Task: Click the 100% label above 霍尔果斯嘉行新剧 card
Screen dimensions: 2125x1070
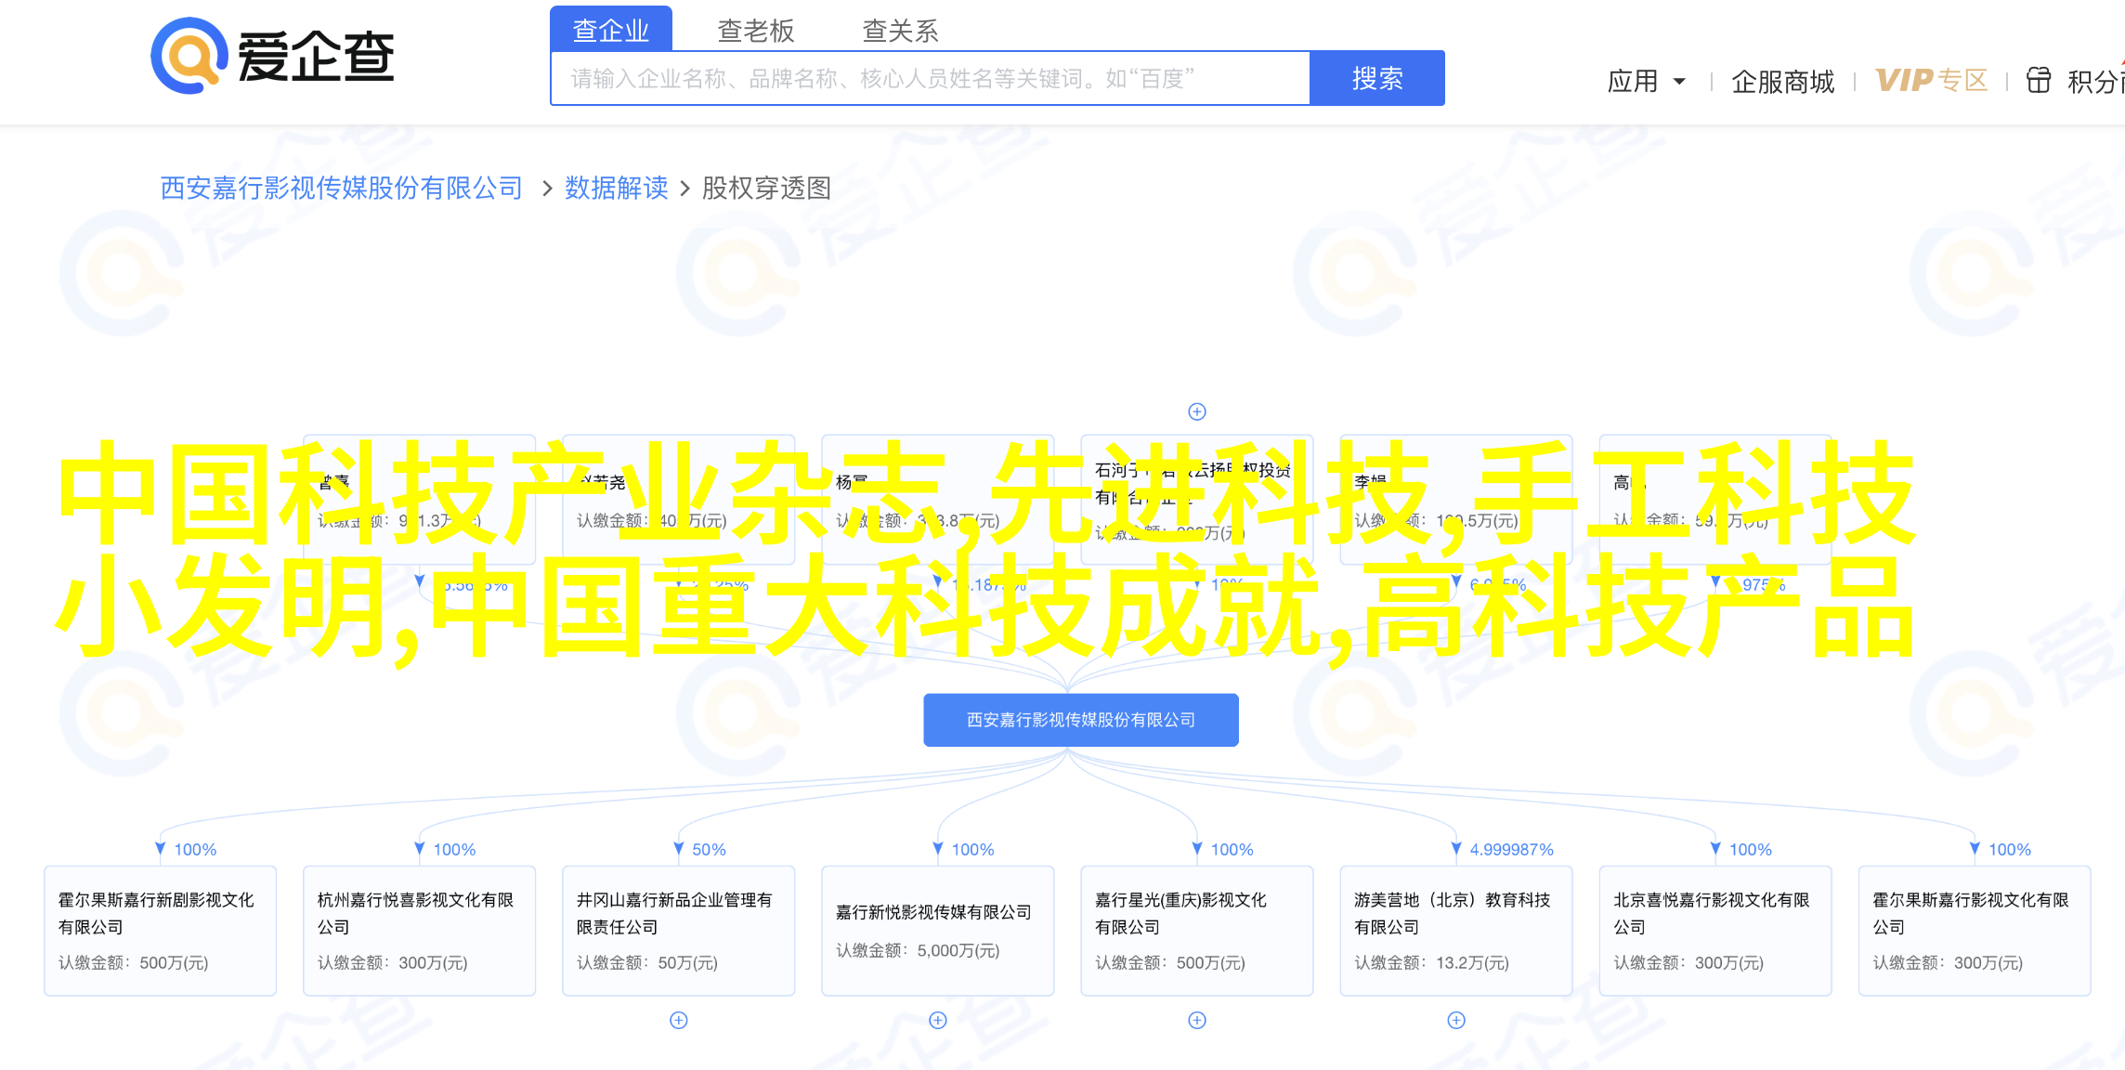Action: pyautogui.click(x=195, y=850)
